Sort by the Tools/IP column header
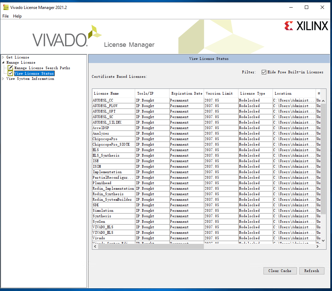The height and width of the screenshot is (291, 332). (x=152, y=93)
